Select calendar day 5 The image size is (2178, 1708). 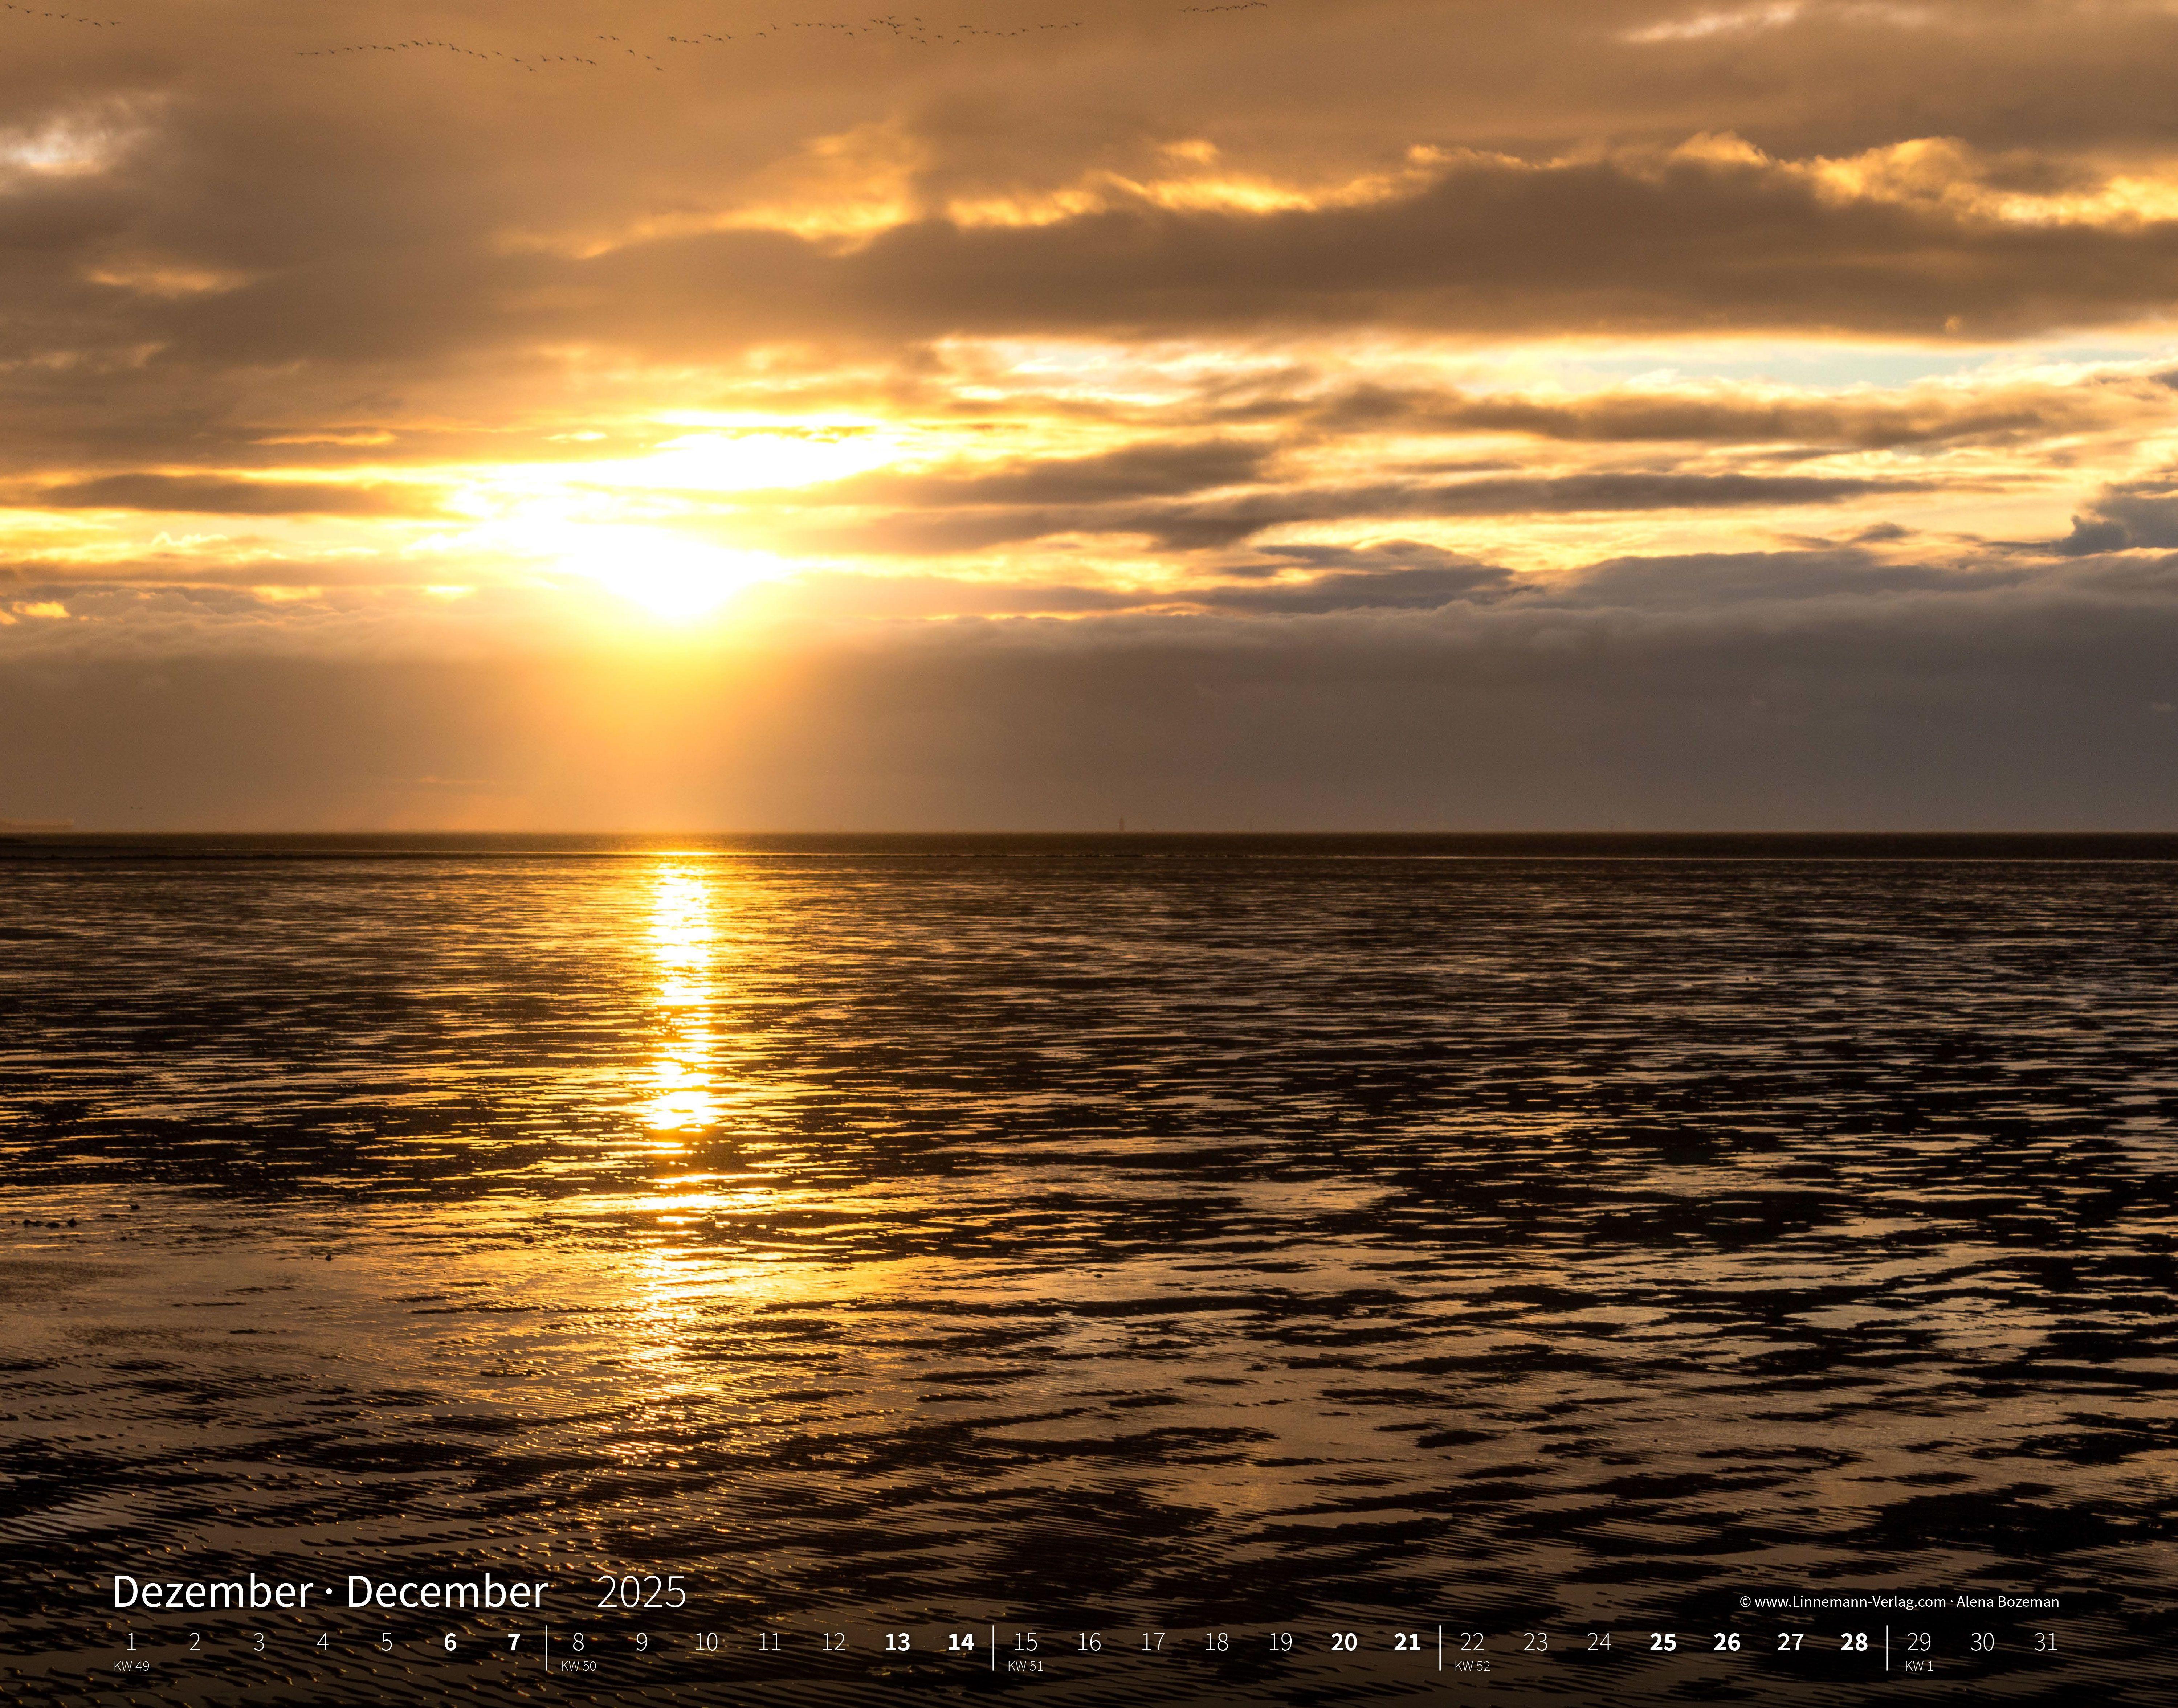coord(386,1642)
